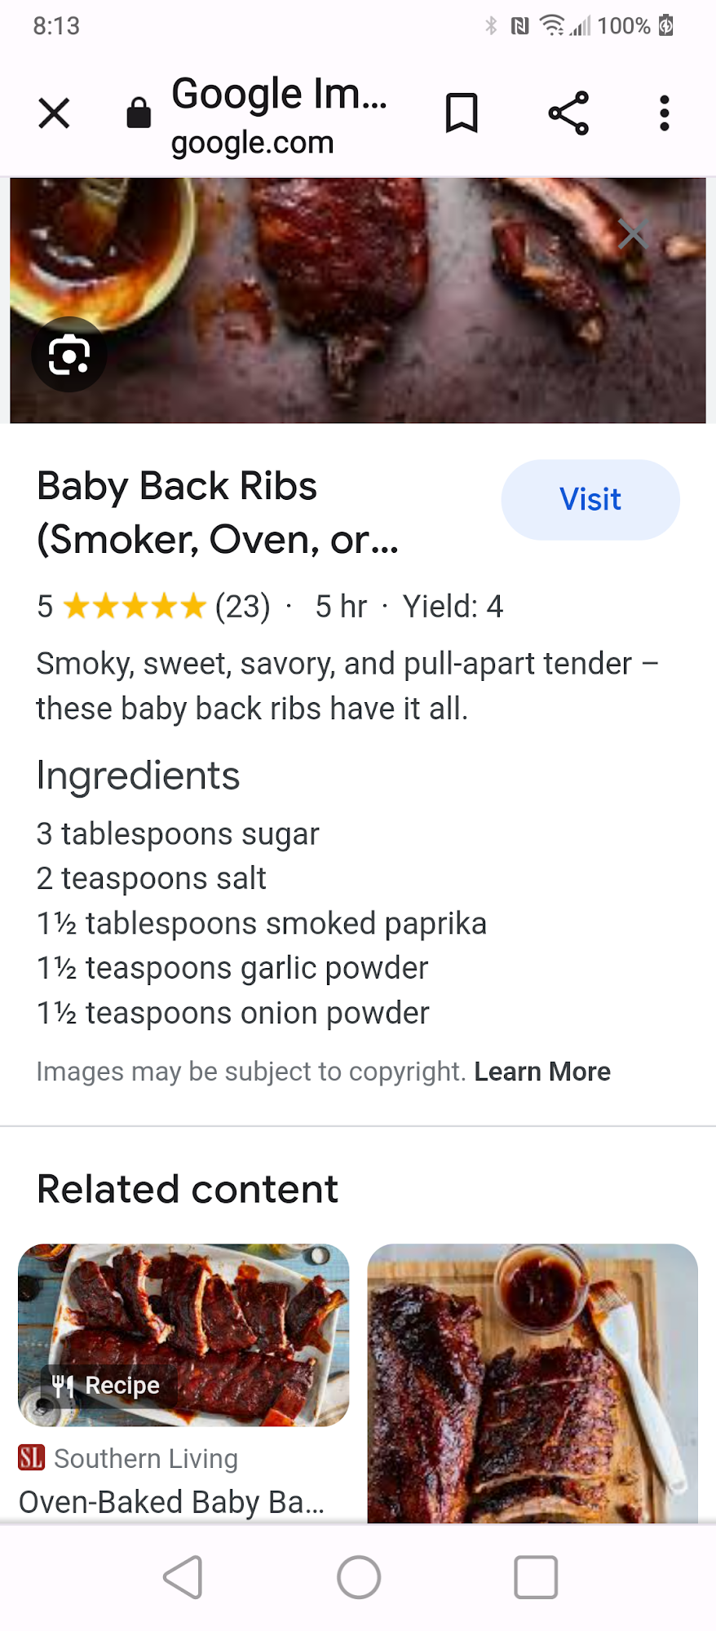Go to Android home screen
This screenshot has height=1631, width=716.
click(x=359, y=1577)
